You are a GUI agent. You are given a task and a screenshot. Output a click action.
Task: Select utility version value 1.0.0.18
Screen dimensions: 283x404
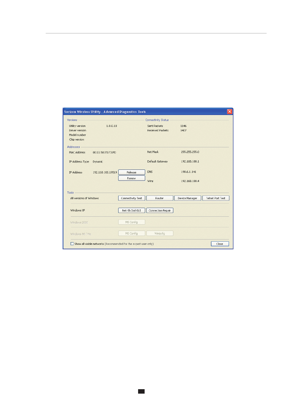112,126
